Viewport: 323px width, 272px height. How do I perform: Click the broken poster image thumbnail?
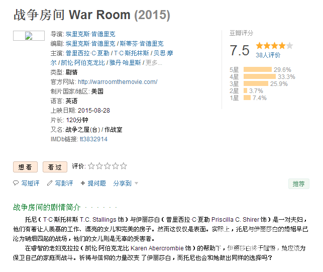click(x=29, y=36)
